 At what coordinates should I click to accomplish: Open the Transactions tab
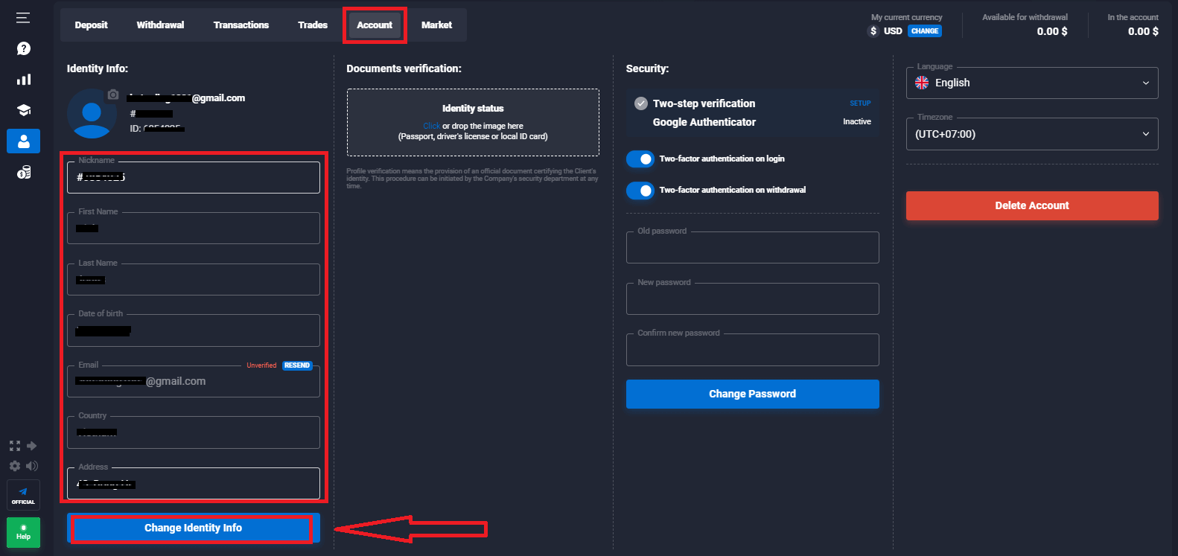click(x=241, y=25)
